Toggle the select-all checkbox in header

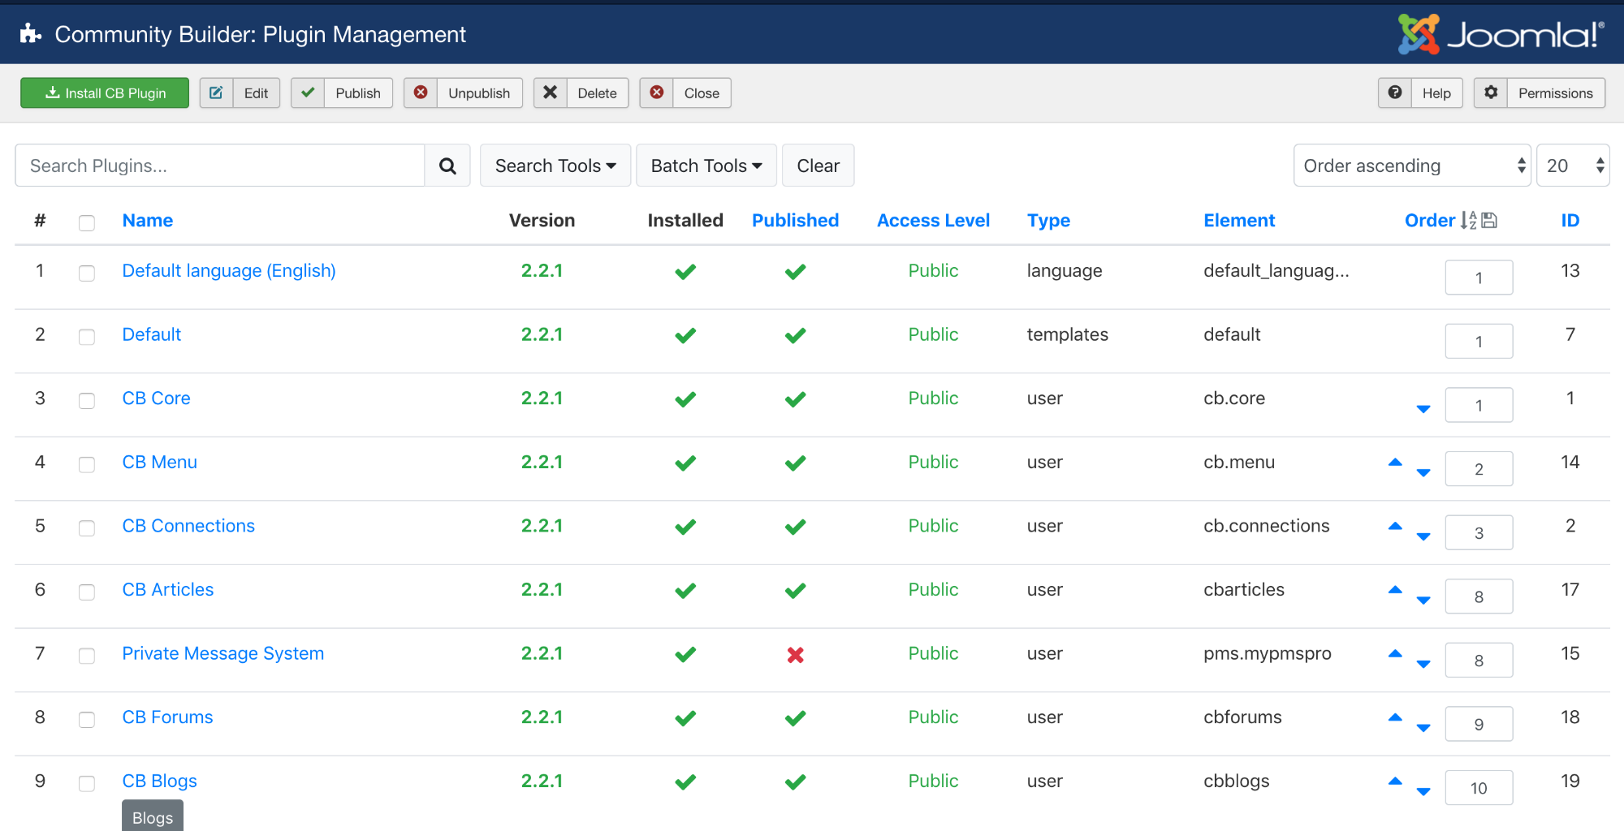coord(87,222)
